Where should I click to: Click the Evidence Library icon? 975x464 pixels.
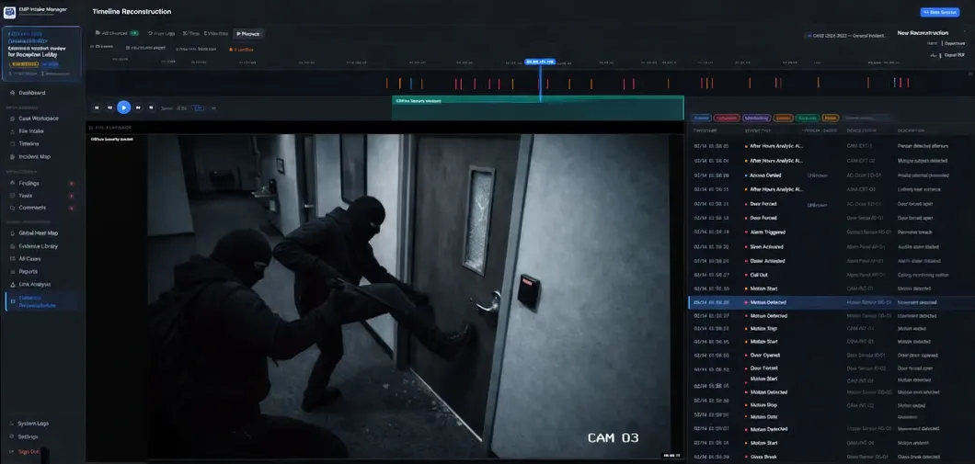tap(13, 246)
